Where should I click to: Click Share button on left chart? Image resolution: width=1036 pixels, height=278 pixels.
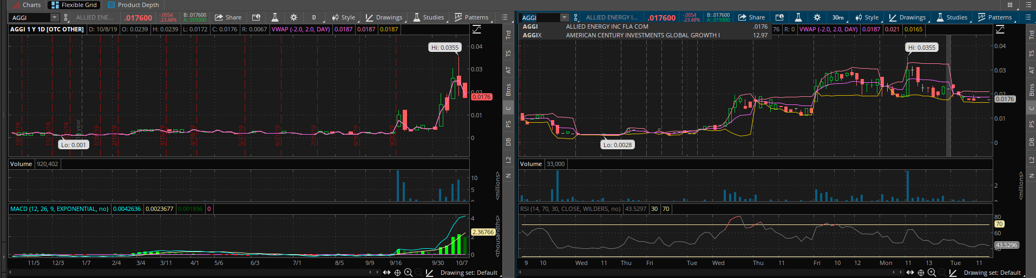[x=228, y=17]
